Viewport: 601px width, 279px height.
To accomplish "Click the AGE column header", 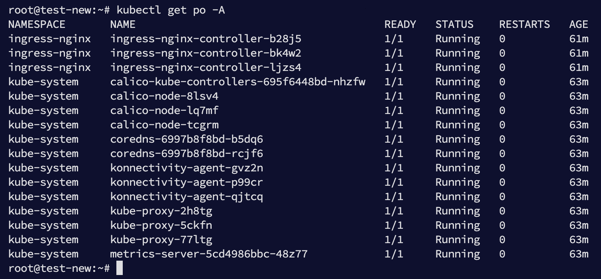I will 579,24.
